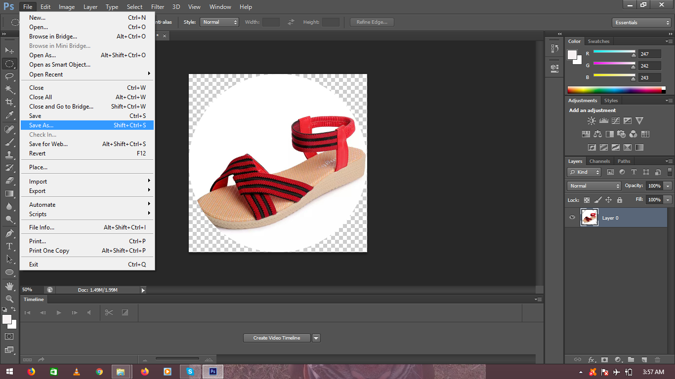Choose File Info menu item
Image resolution: width=675 pixels, height=379 pixels.
click(x=87, y=227)
